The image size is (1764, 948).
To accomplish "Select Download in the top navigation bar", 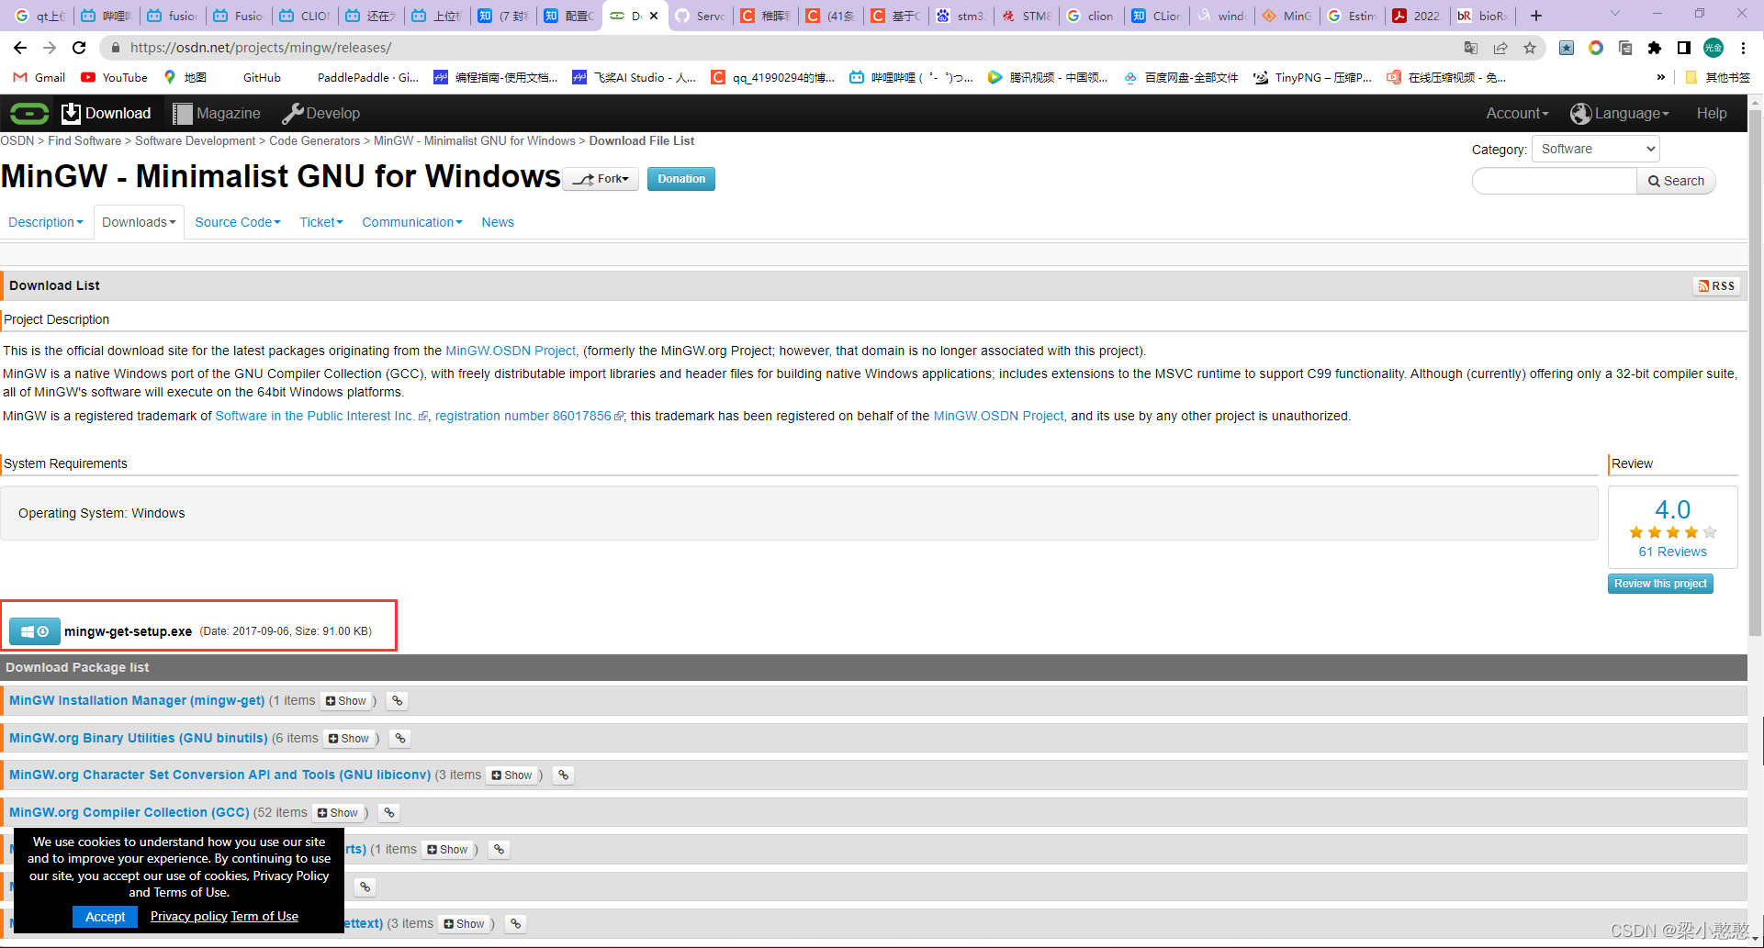I will (x=107, y=113).
